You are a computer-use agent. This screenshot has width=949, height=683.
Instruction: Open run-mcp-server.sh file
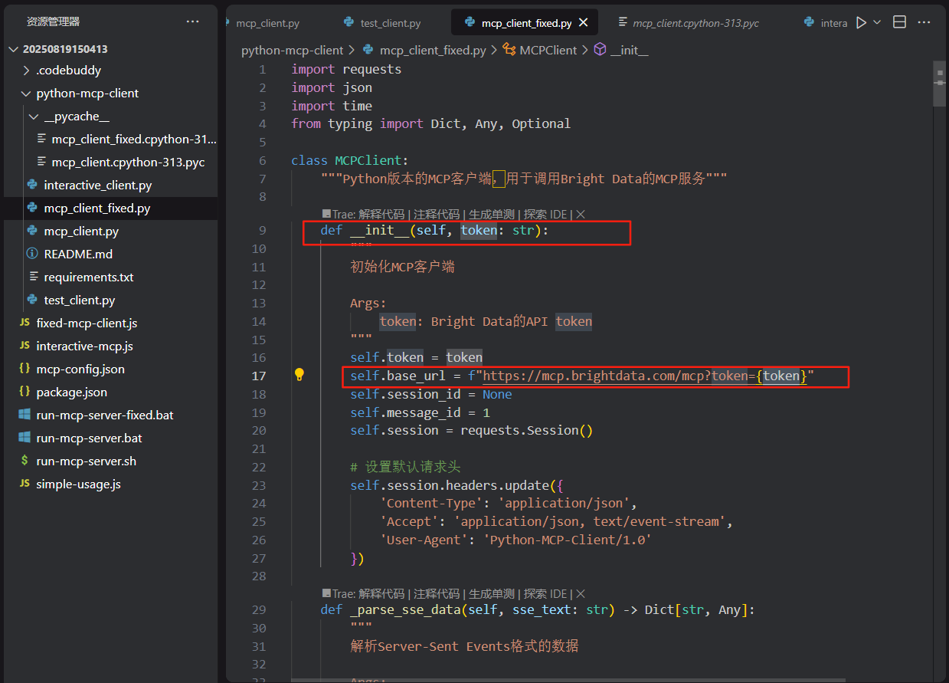tap(86, 461)
